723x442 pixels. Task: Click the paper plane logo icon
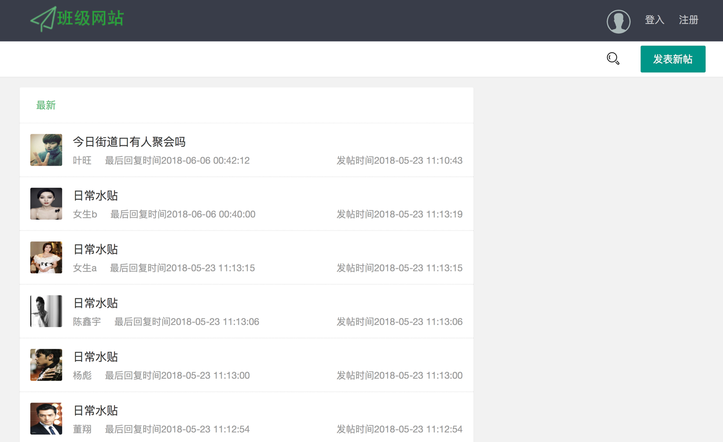43,19
